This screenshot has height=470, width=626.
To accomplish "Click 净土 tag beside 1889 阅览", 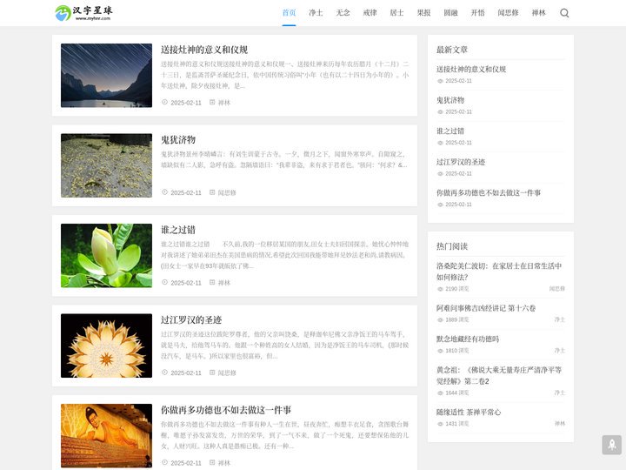I will pos(560,319).
